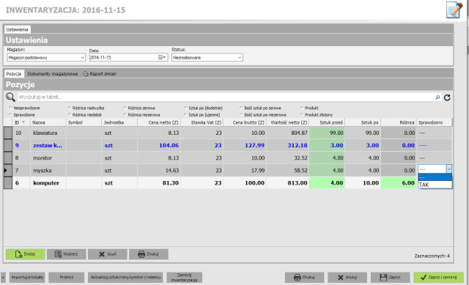This screenshot has height=285, width=469.
Task: Toggle Różnica nadwyżka filter
Action: pos(70,108)
